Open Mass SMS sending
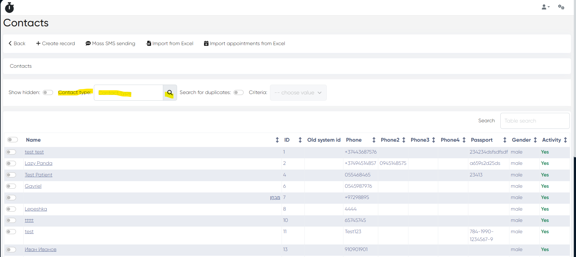The height and width of the screenshot is (257, 576). tap(110, 44)
